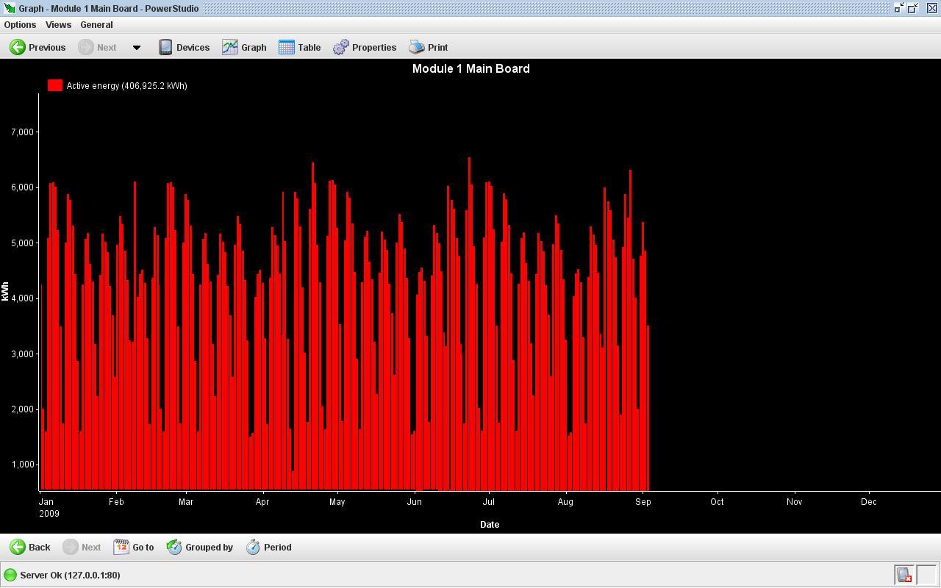Click the Dec label on the date axis

pyautogui.click(x=869, y=502)
